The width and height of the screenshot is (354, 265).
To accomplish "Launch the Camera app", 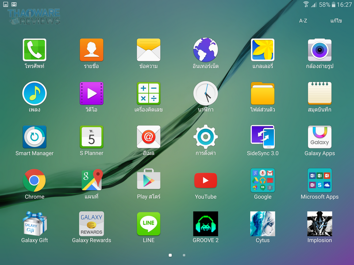I will pos(319,50).
